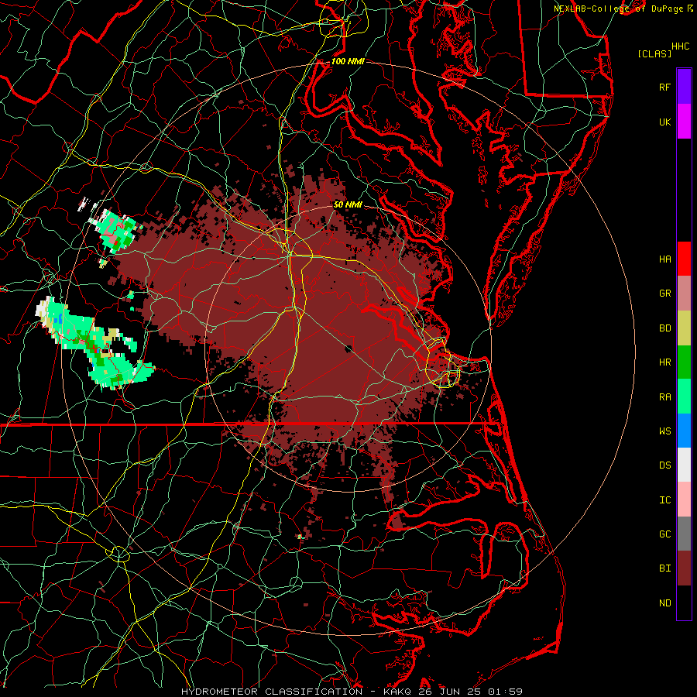Click the WS blue legend swatch
The height and width of the screenshot is (697, 697).
[684, 431]
